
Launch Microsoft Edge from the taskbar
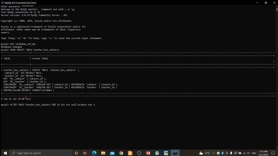pos(94,153)
